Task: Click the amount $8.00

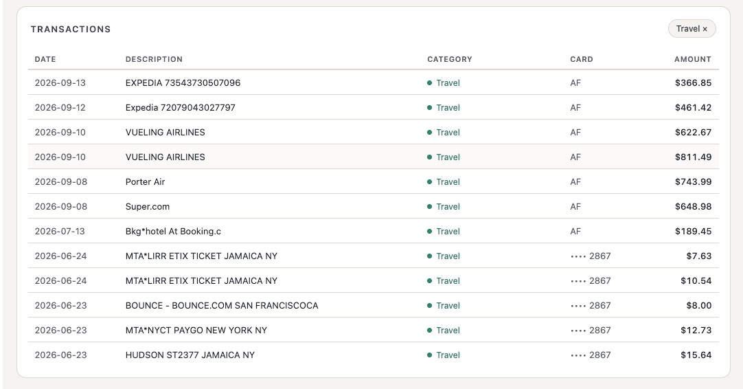Action: [699, 306]
